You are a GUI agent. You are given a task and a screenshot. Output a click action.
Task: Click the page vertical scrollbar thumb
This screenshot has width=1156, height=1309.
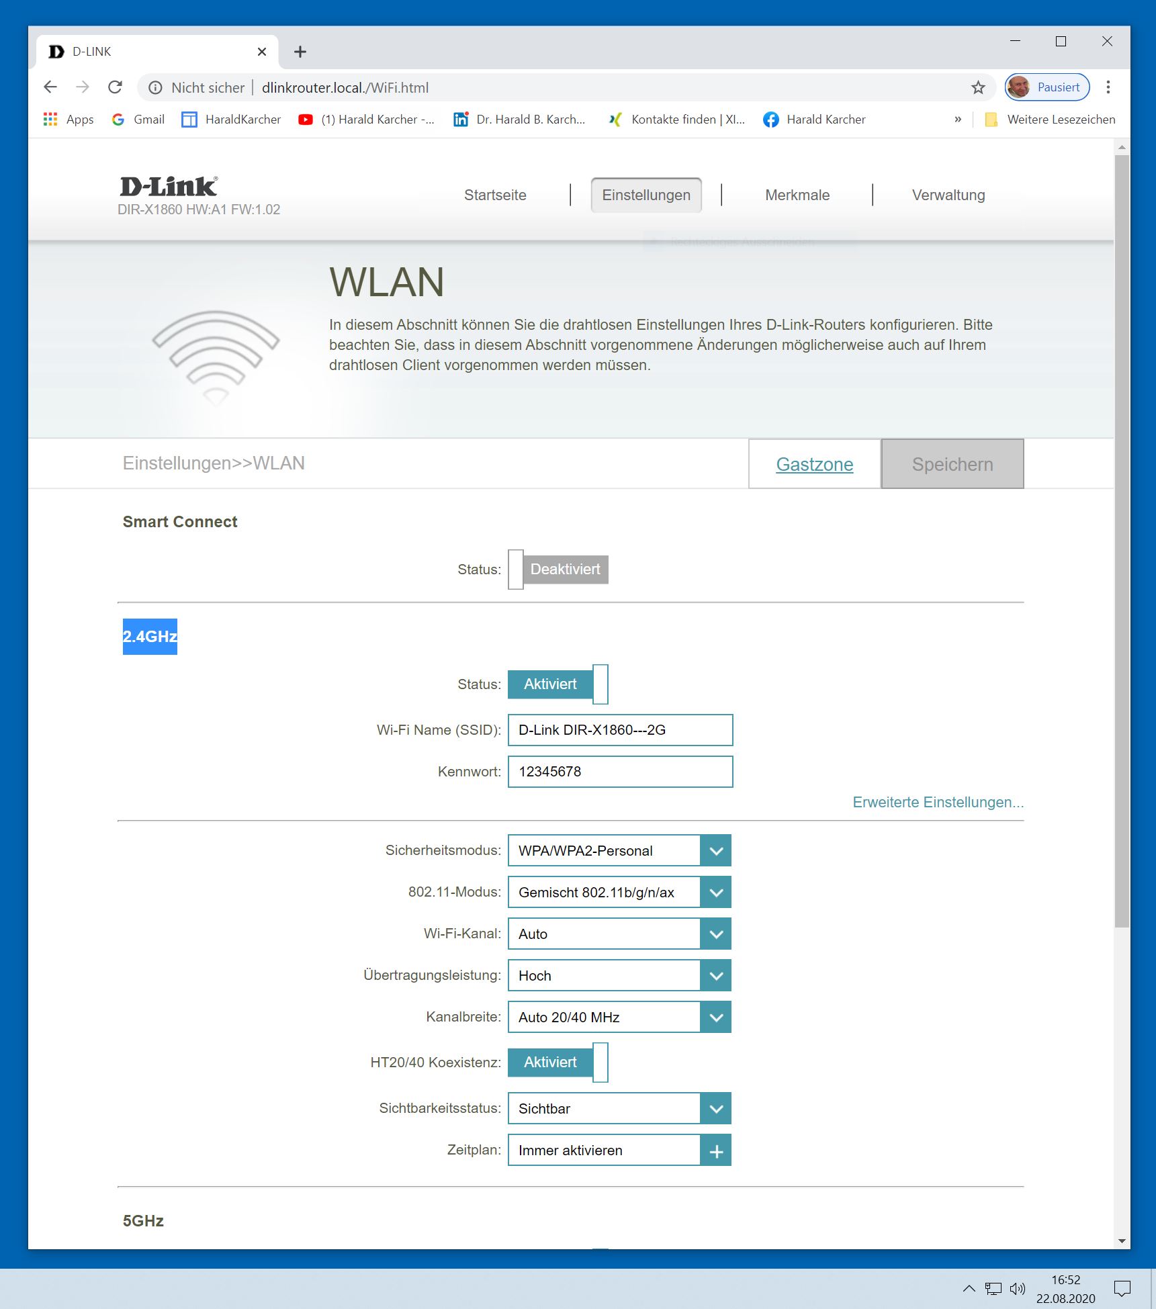[x=1122, y=541]
